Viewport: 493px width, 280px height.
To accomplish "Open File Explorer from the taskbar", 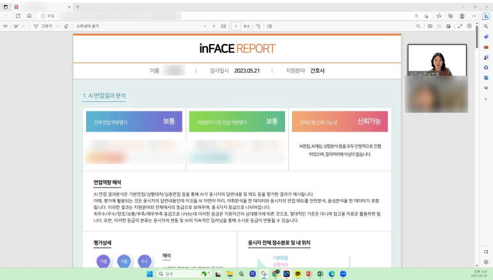I will [x=230, y=274].
